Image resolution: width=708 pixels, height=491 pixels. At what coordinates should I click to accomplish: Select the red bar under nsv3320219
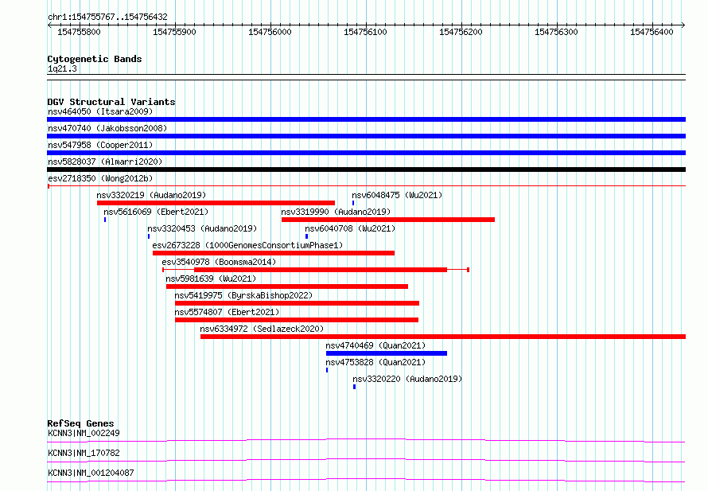click(216, 203)
